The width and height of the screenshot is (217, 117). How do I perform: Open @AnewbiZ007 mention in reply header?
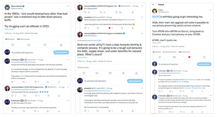(96, 40)
